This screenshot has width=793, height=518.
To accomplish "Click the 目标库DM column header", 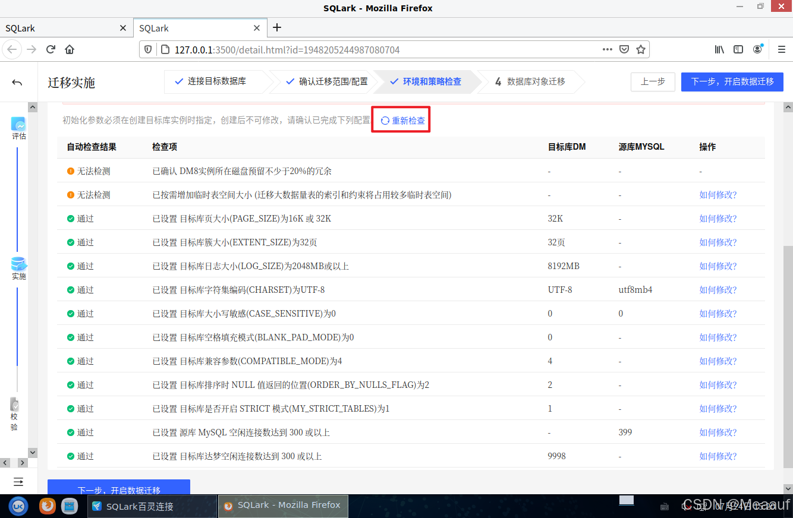I will [x=567, y=147].
